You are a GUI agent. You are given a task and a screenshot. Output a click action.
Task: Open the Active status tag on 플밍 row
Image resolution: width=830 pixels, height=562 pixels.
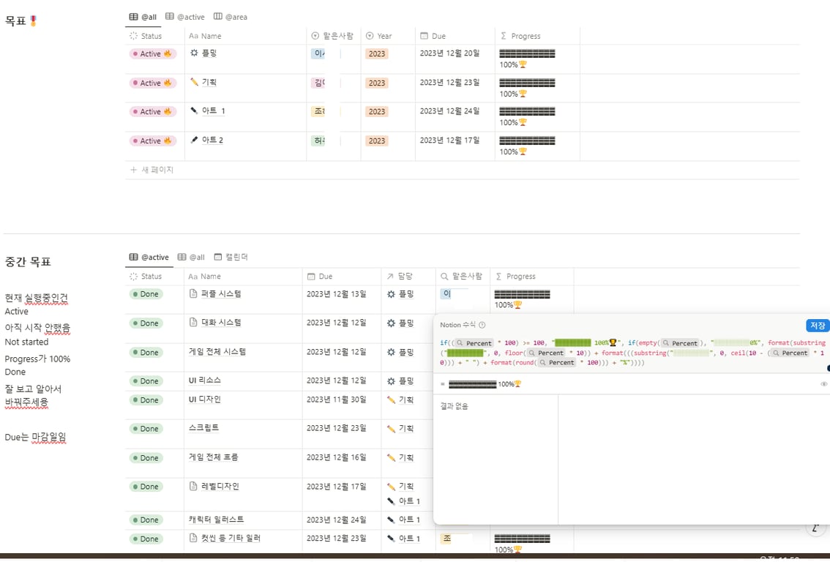[x=152, y=53]
